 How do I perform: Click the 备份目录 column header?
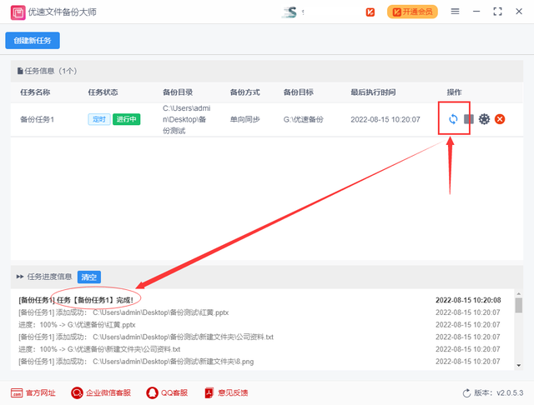pyautogui.click(x=178, y=92)
